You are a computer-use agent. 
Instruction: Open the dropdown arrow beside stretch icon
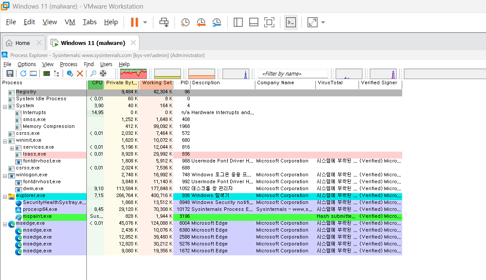(x=323, y=22)
